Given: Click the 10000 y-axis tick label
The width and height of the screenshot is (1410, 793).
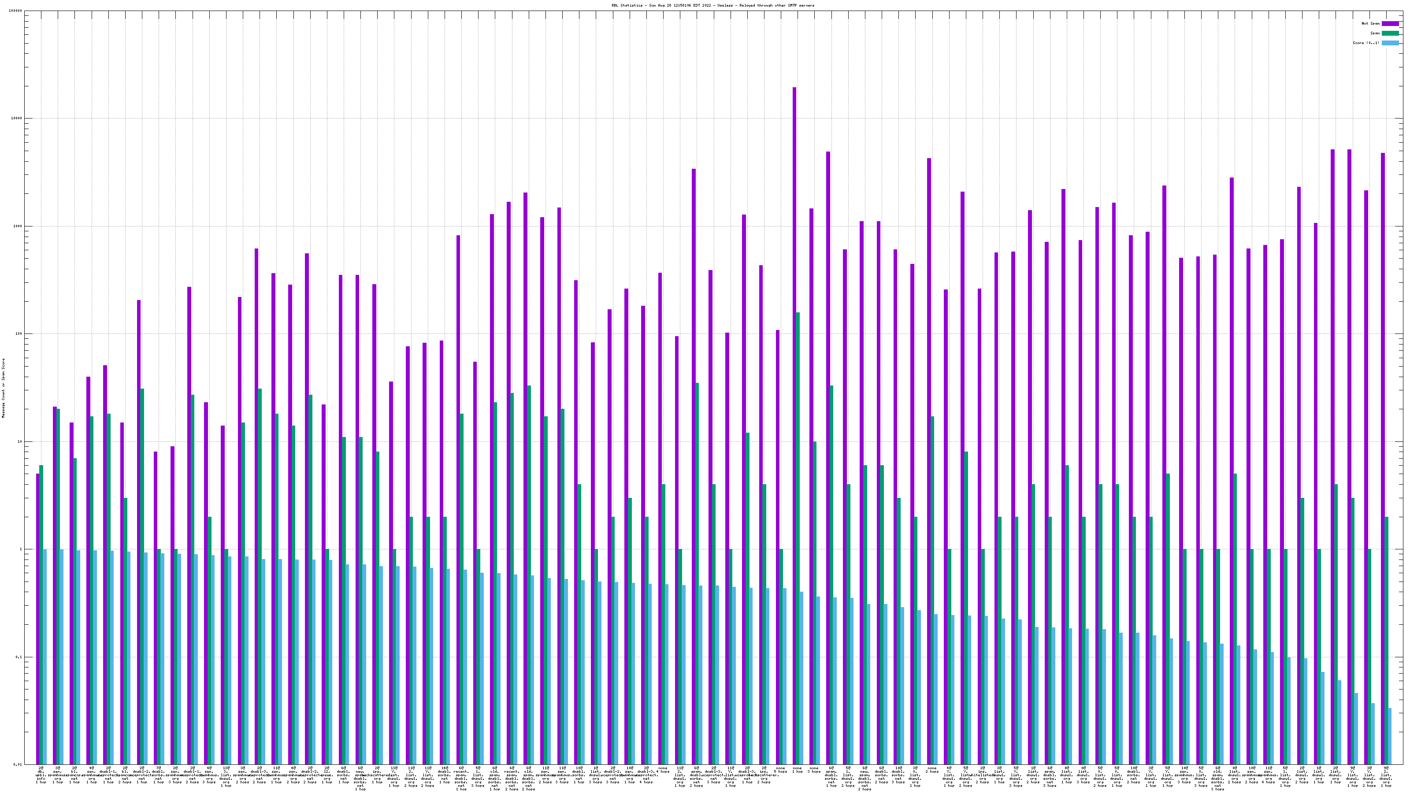Looking at the screenshot, I should 16,119.
